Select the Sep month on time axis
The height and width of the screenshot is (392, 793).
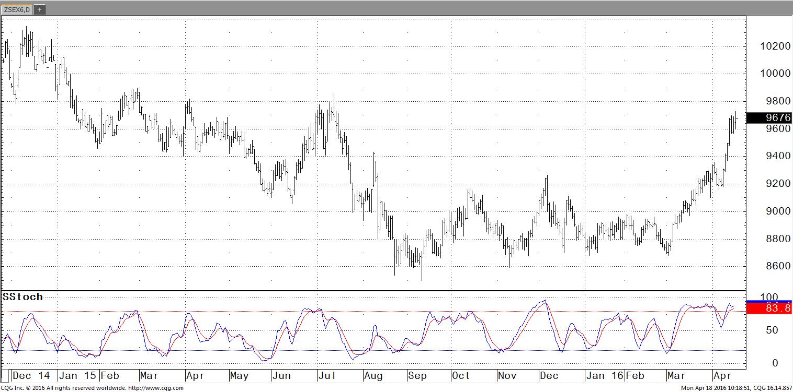(x=417, y=376)
